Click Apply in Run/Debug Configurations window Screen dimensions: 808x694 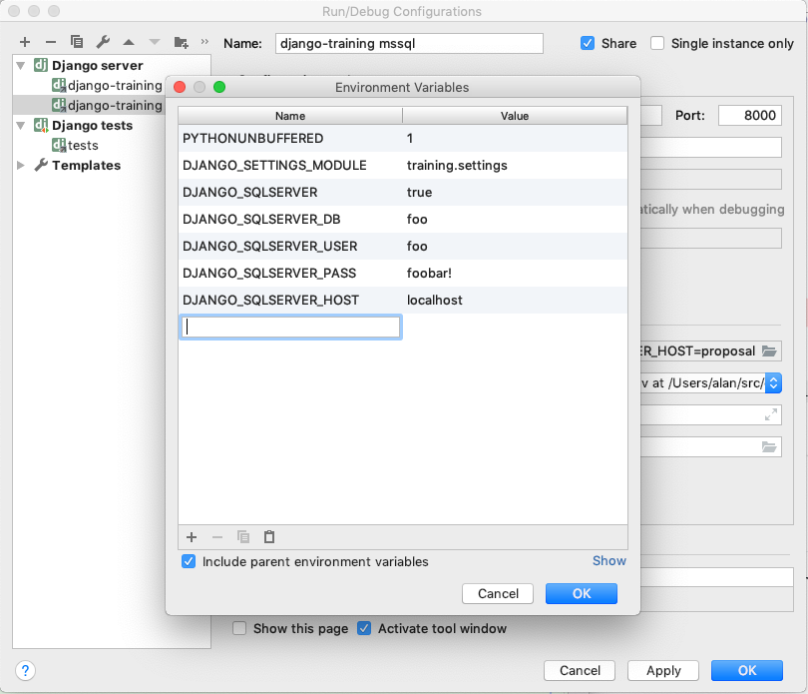(663, 670)
